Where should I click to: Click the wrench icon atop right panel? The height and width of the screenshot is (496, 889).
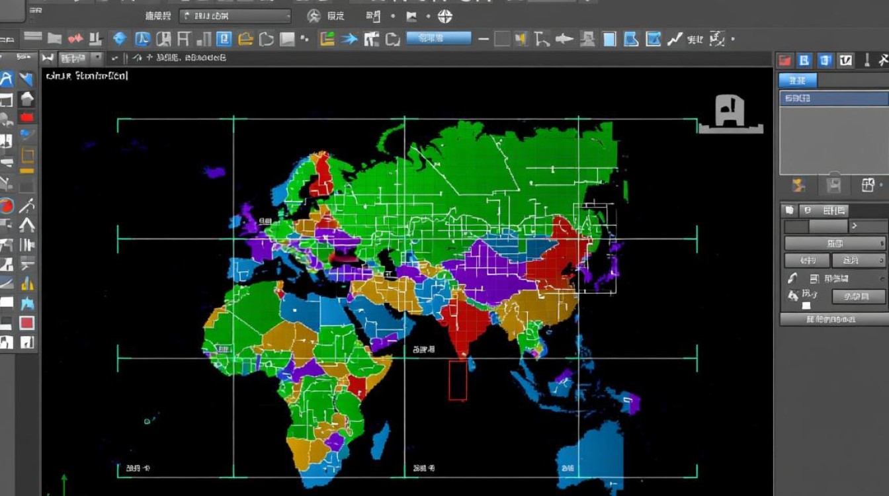click(x=882, y=61)
